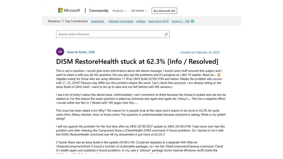Expand the Products dropdown
This screenshot has height=159, width=283.
(x=119, y=11)
